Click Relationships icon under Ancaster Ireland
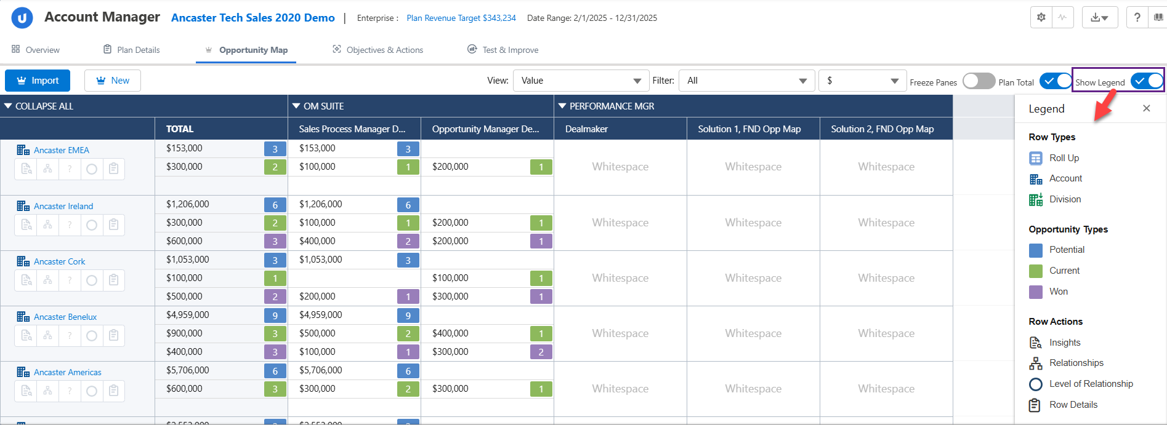The image size is (1167, 425). (x=48, y=225)
